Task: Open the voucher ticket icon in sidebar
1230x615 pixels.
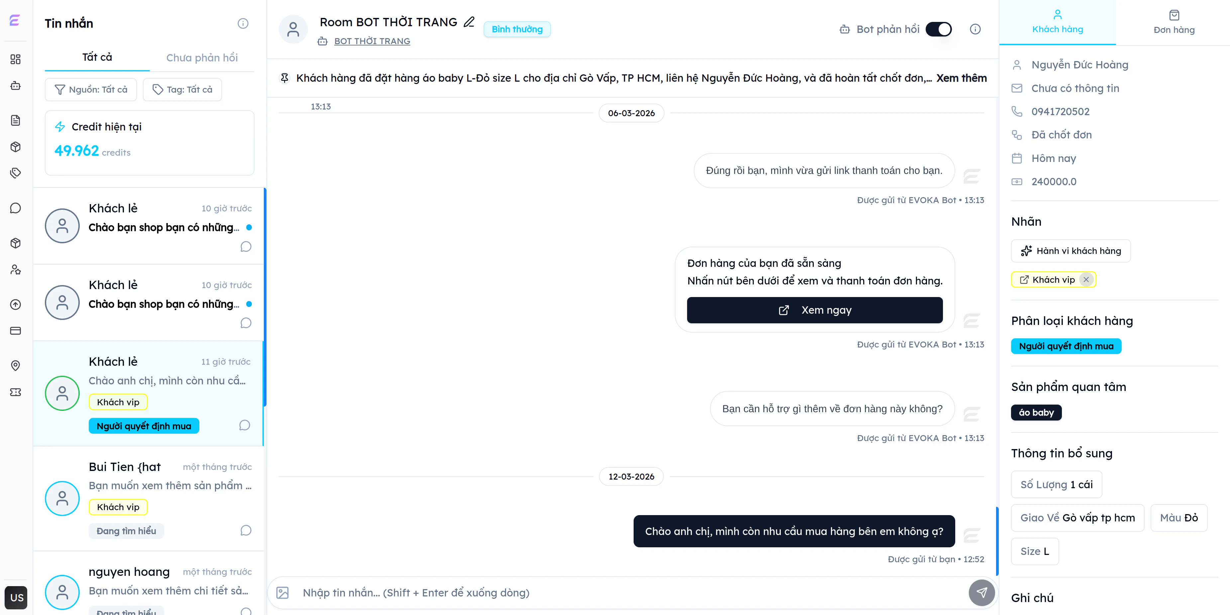Action: [x=16, y=392]
